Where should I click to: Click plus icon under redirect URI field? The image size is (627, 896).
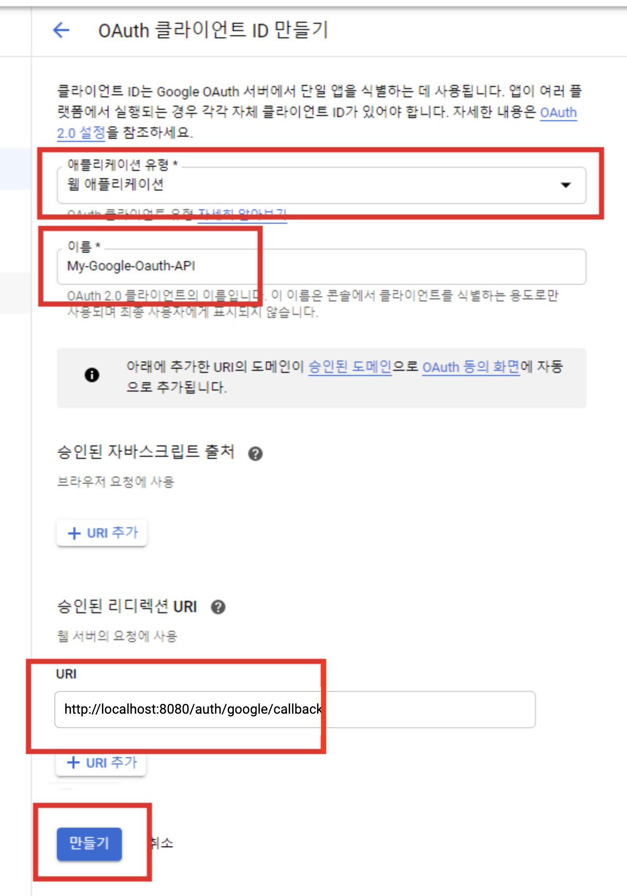click(73, 762)
